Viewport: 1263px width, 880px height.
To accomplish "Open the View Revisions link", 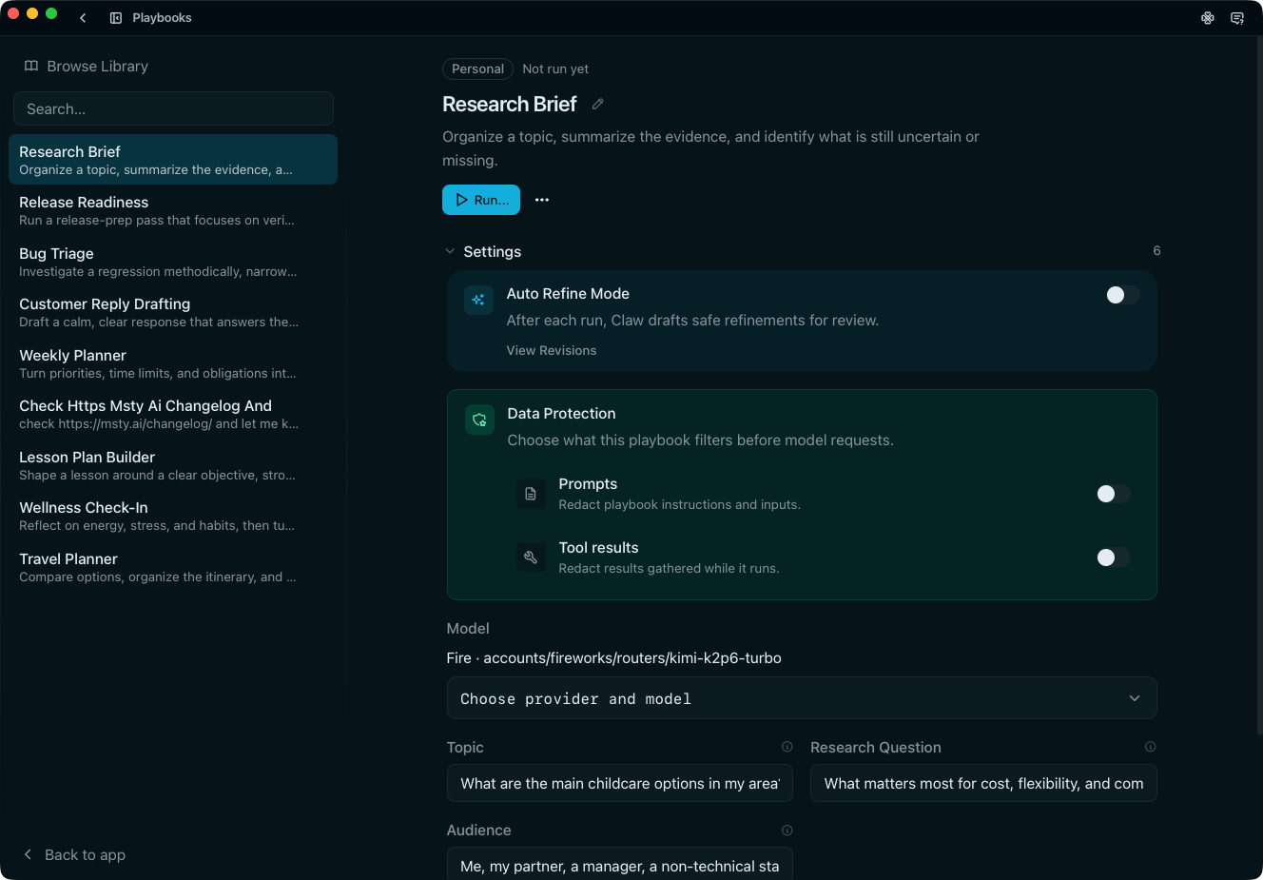I will [552, 350].
